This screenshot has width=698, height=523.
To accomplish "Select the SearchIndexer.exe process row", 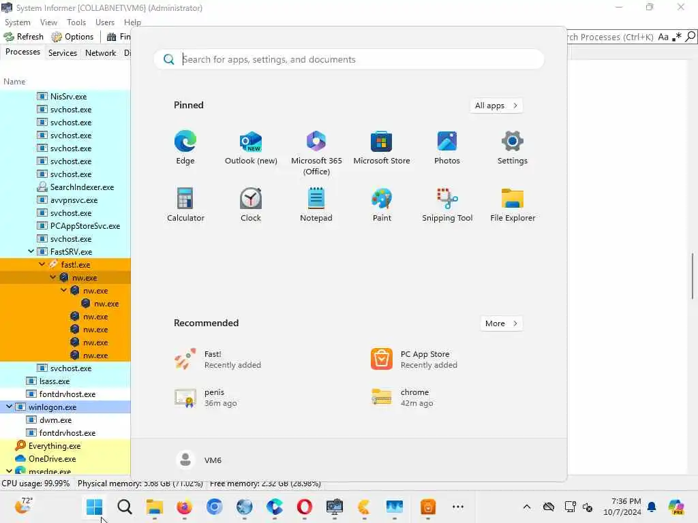I will pos(65,187).
